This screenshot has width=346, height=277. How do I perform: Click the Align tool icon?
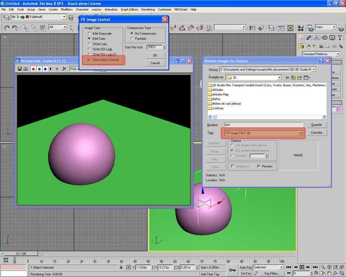261,28
